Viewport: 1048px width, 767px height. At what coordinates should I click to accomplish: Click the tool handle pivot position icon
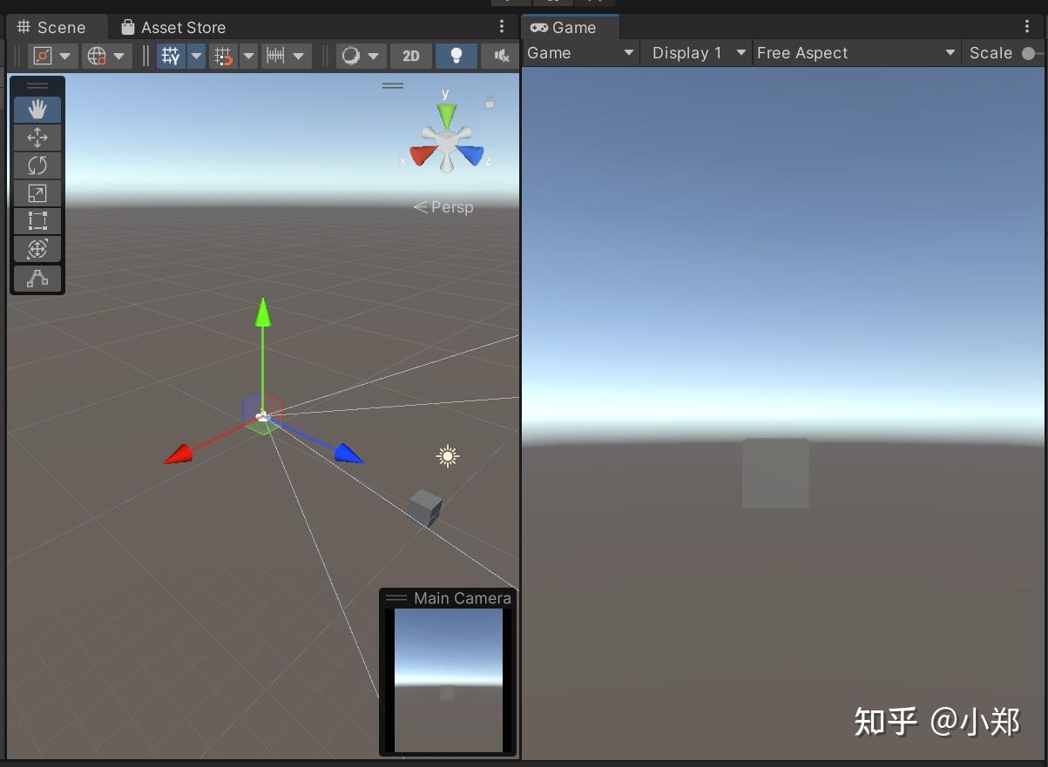click(x=42, y=57)
